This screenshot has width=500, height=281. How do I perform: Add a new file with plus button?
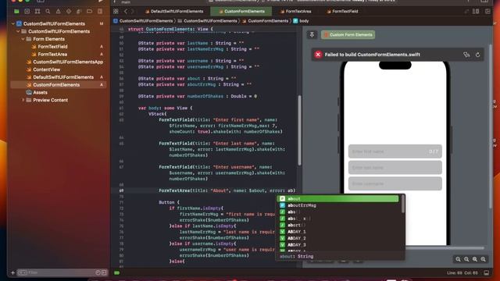point(12,272)
